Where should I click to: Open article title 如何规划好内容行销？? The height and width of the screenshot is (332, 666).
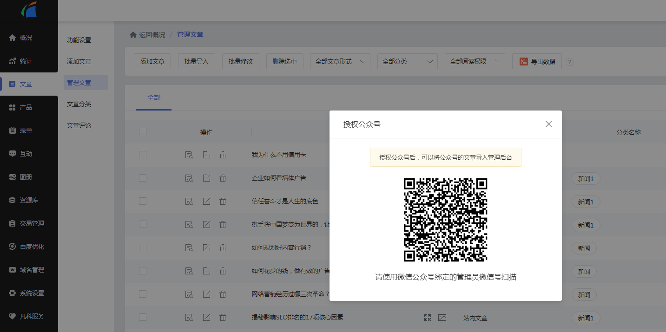click(281, 247)
